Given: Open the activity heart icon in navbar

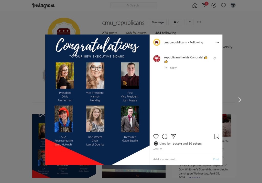Looking at the screenshot, I should 223,5.
